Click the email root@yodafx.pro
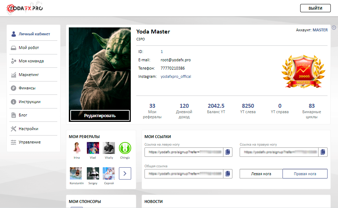The height and width of the screenshot is (208, 338). (176, 60)
